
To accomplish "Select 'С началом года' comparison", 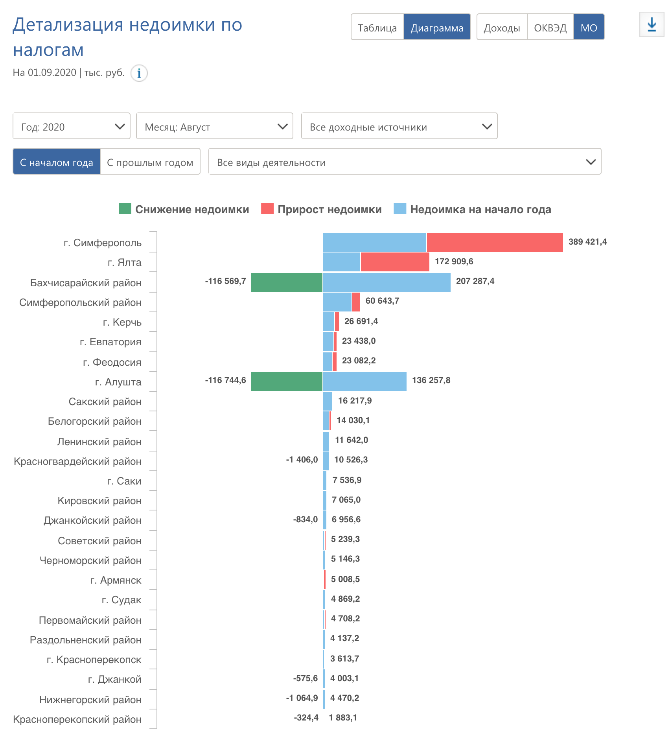I will click(x=57, y=162).
